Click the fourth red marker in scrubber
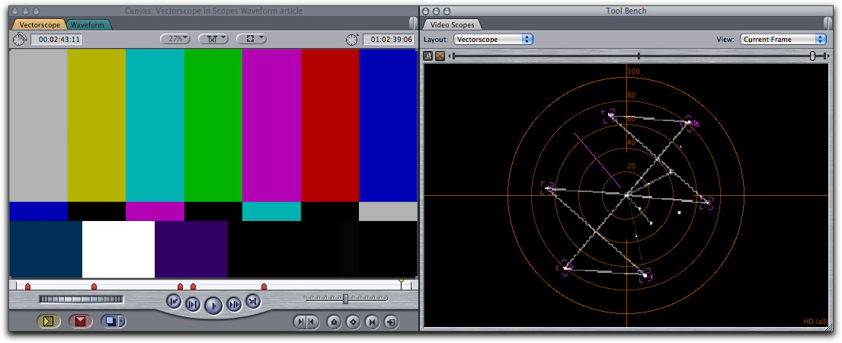The image size is (842, 343). 194,287
